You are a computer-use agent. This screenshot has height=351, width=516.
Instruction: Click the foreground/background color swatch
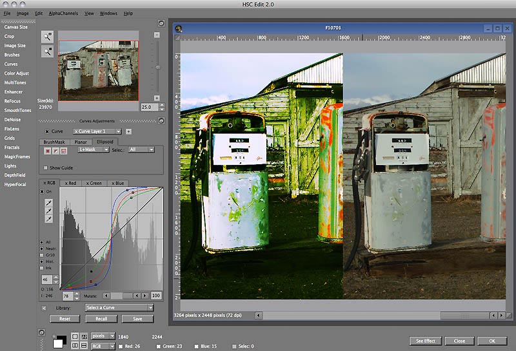click(x=59, y=341)
